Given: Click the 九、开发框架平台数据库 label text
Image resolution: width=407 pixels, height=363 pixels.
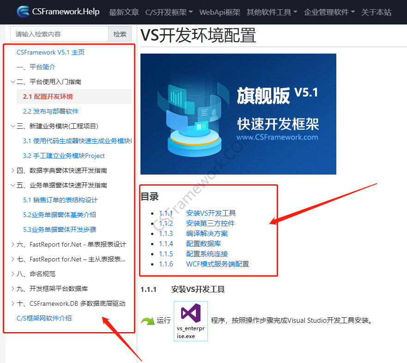Looking at the screenshot, I should 52,289.
